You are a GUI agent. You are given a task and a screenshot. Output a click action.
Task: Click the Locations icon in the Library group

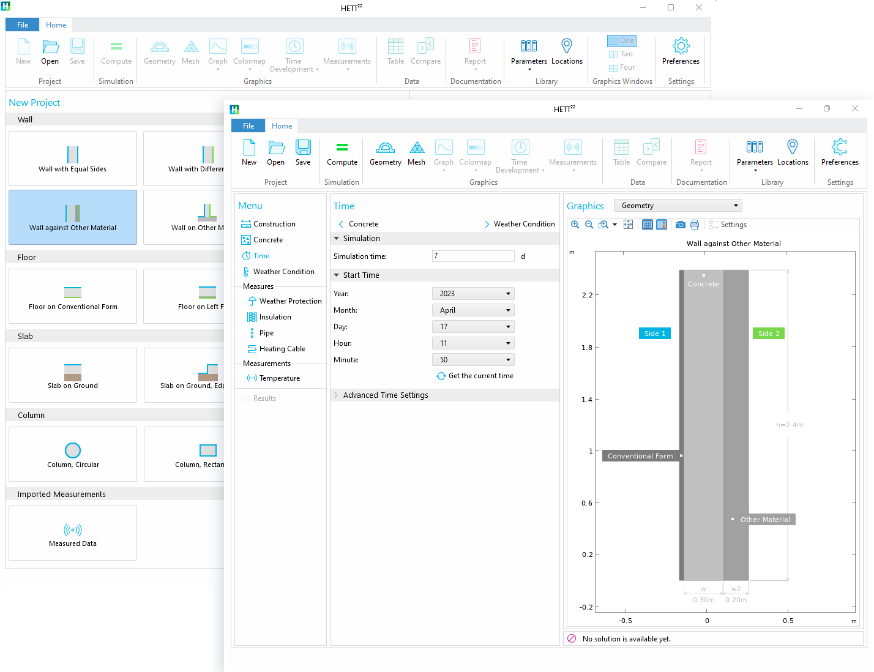793,153
